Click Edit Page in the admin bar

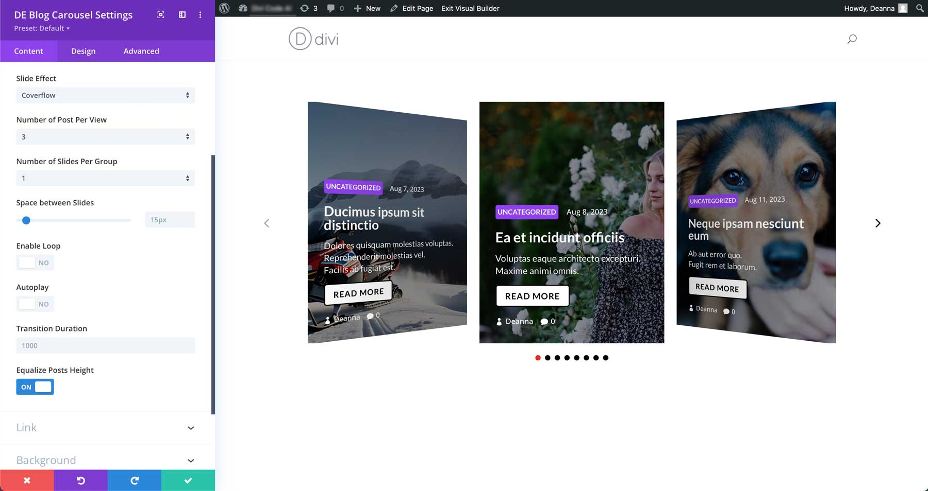coord(411,8)
